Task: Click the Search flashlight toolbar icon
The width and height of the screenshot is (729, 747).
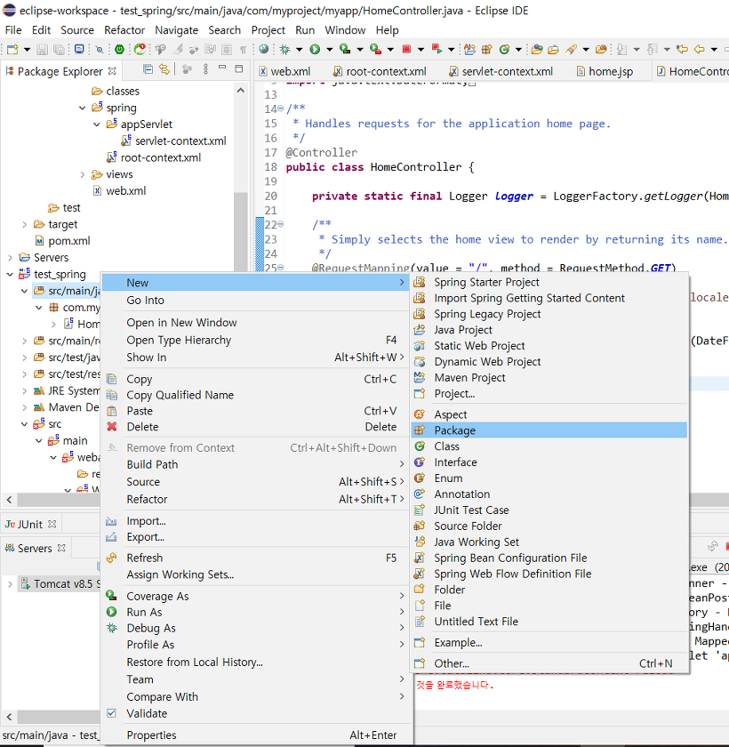Action: click(x=571, y=49)
